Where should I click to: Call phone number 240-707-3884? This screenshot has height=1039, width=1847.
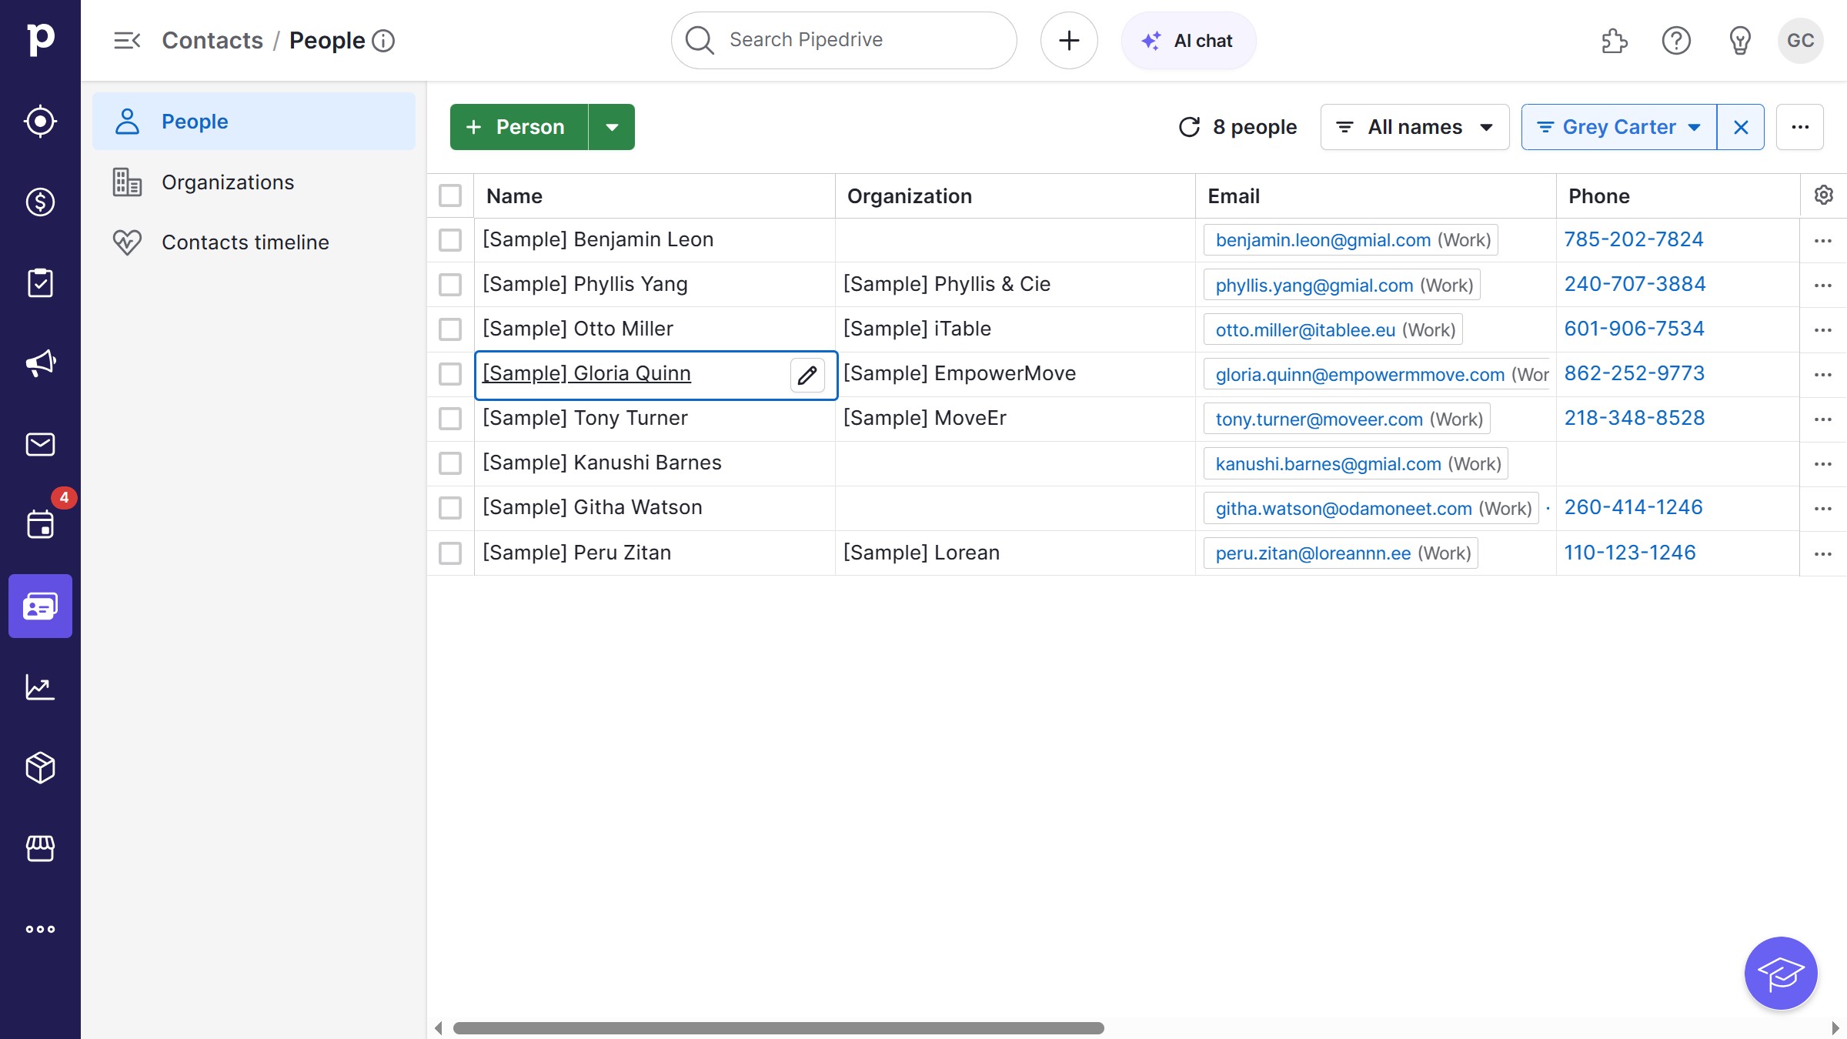click(x=1635, y=284)
